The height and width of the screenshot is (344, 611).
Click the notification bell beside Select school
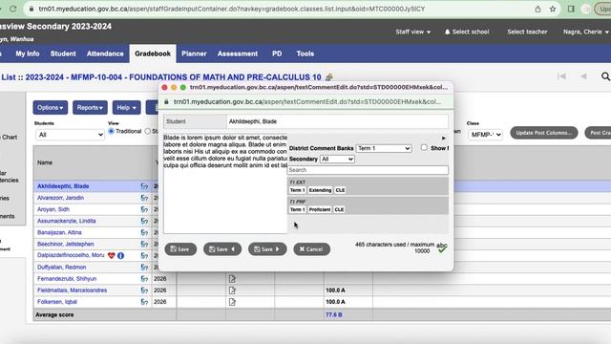[x=447, y=32]
